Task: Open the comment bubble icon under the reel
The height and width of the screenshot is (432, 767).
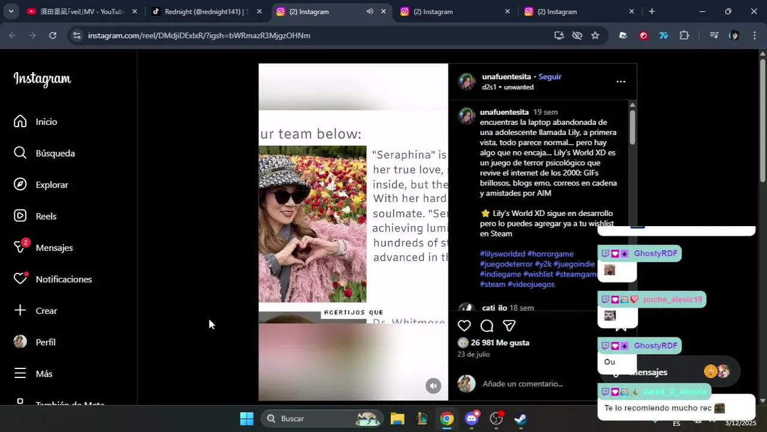Action: (x=487, y=326)
